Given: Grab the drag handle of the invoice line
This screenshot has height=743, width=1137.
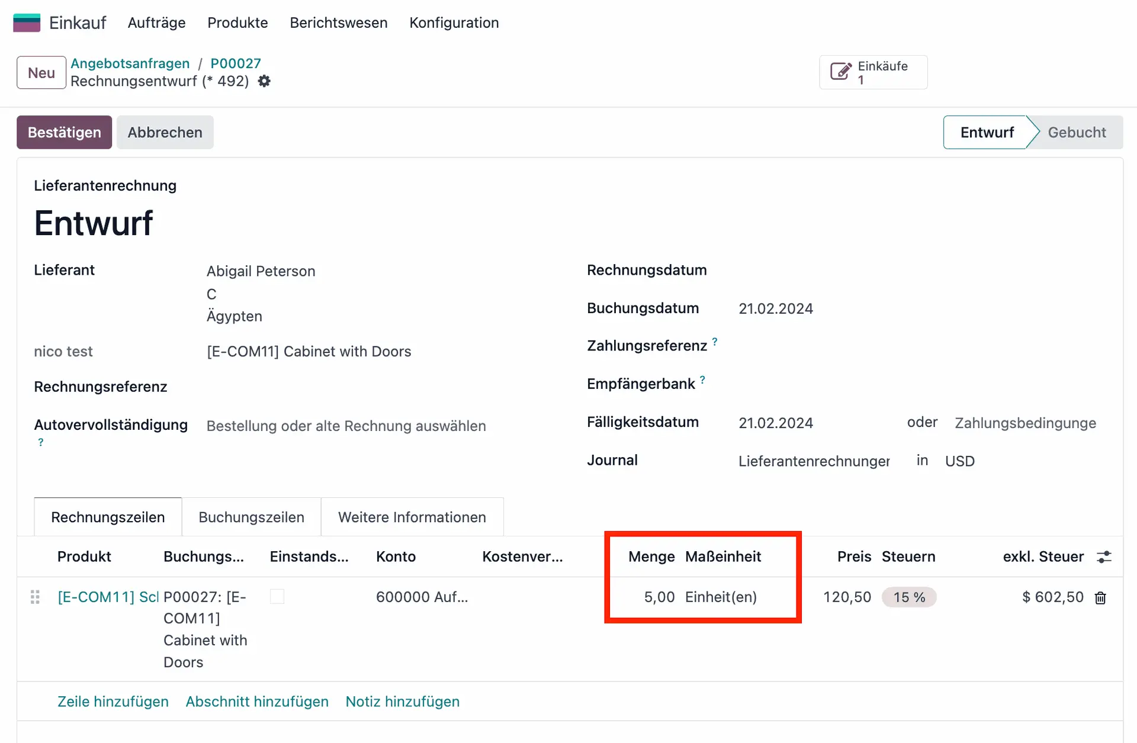Looking at the screenshot, I should pyautogui.click(x=35, y=597).
